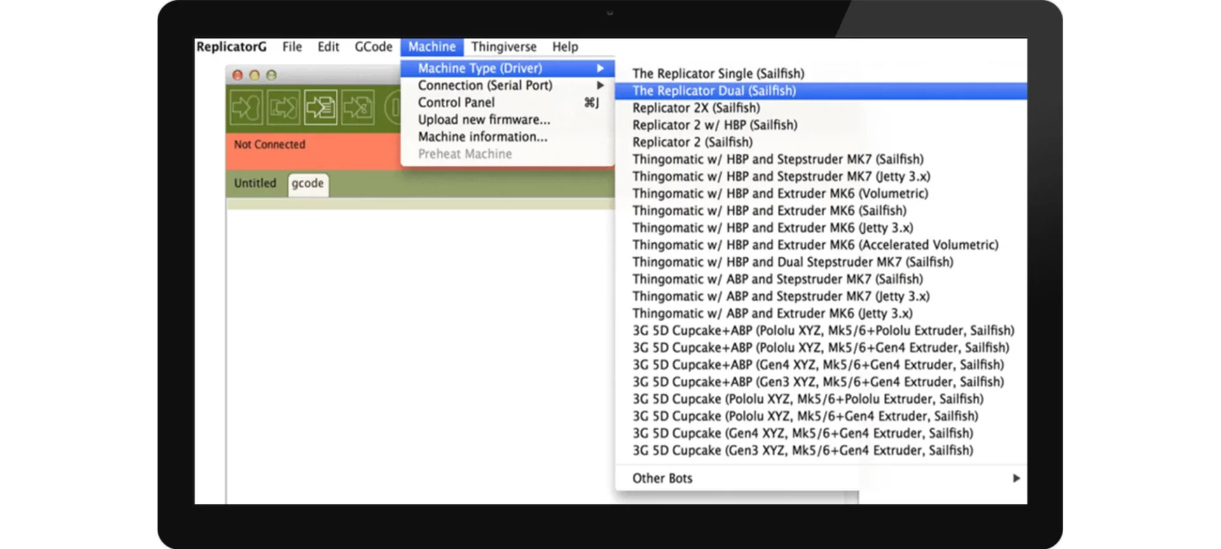Pick Thingomatic HBP Stepstruder MK7 (Sailfish)

click(821, 159)
